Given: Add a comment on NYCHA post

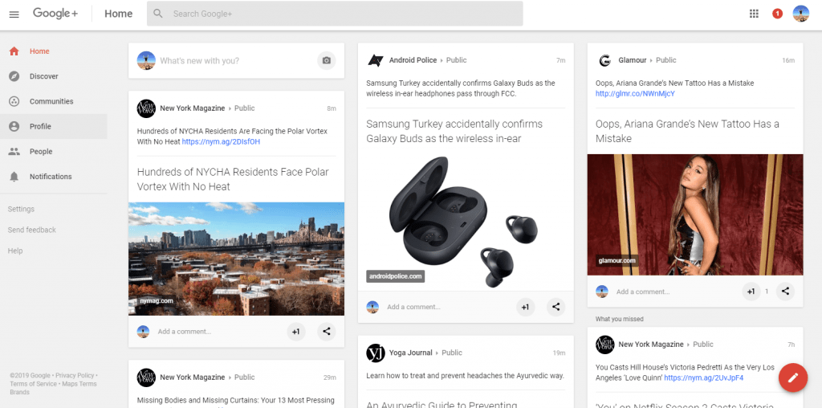Looking at the screenshot, I should pyautogui.click(x=185, y=332).
